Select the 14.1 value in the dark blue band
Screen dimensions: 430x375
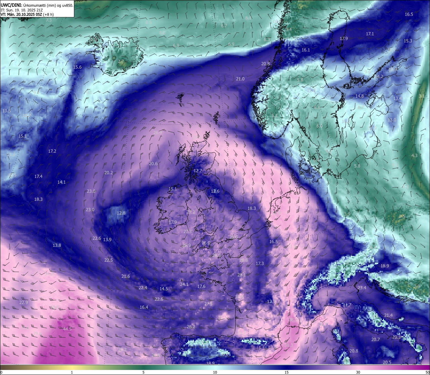tap(61, 182)
